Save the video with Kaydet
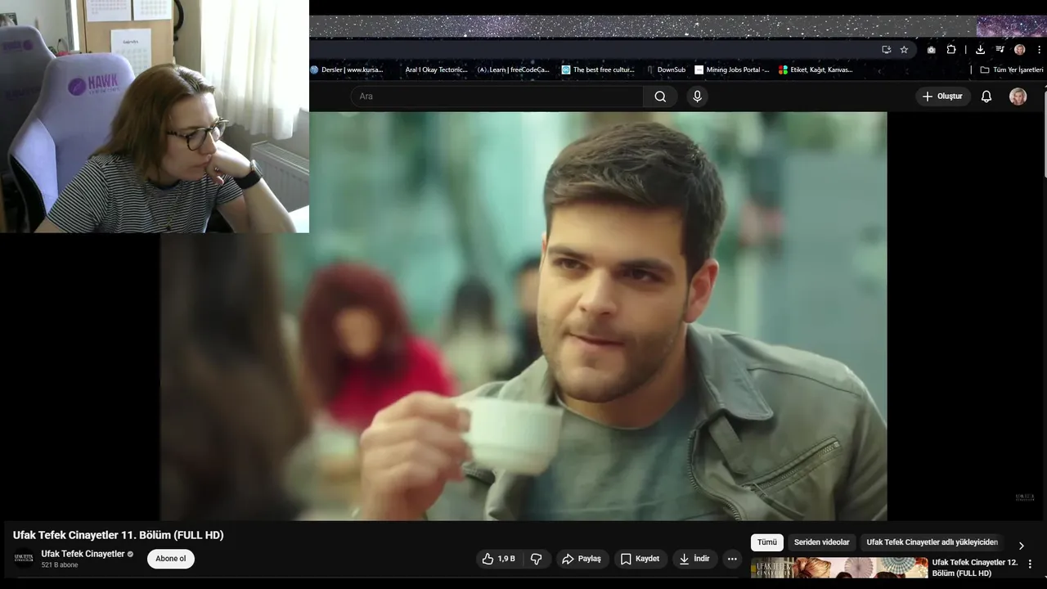 (640, 559)
